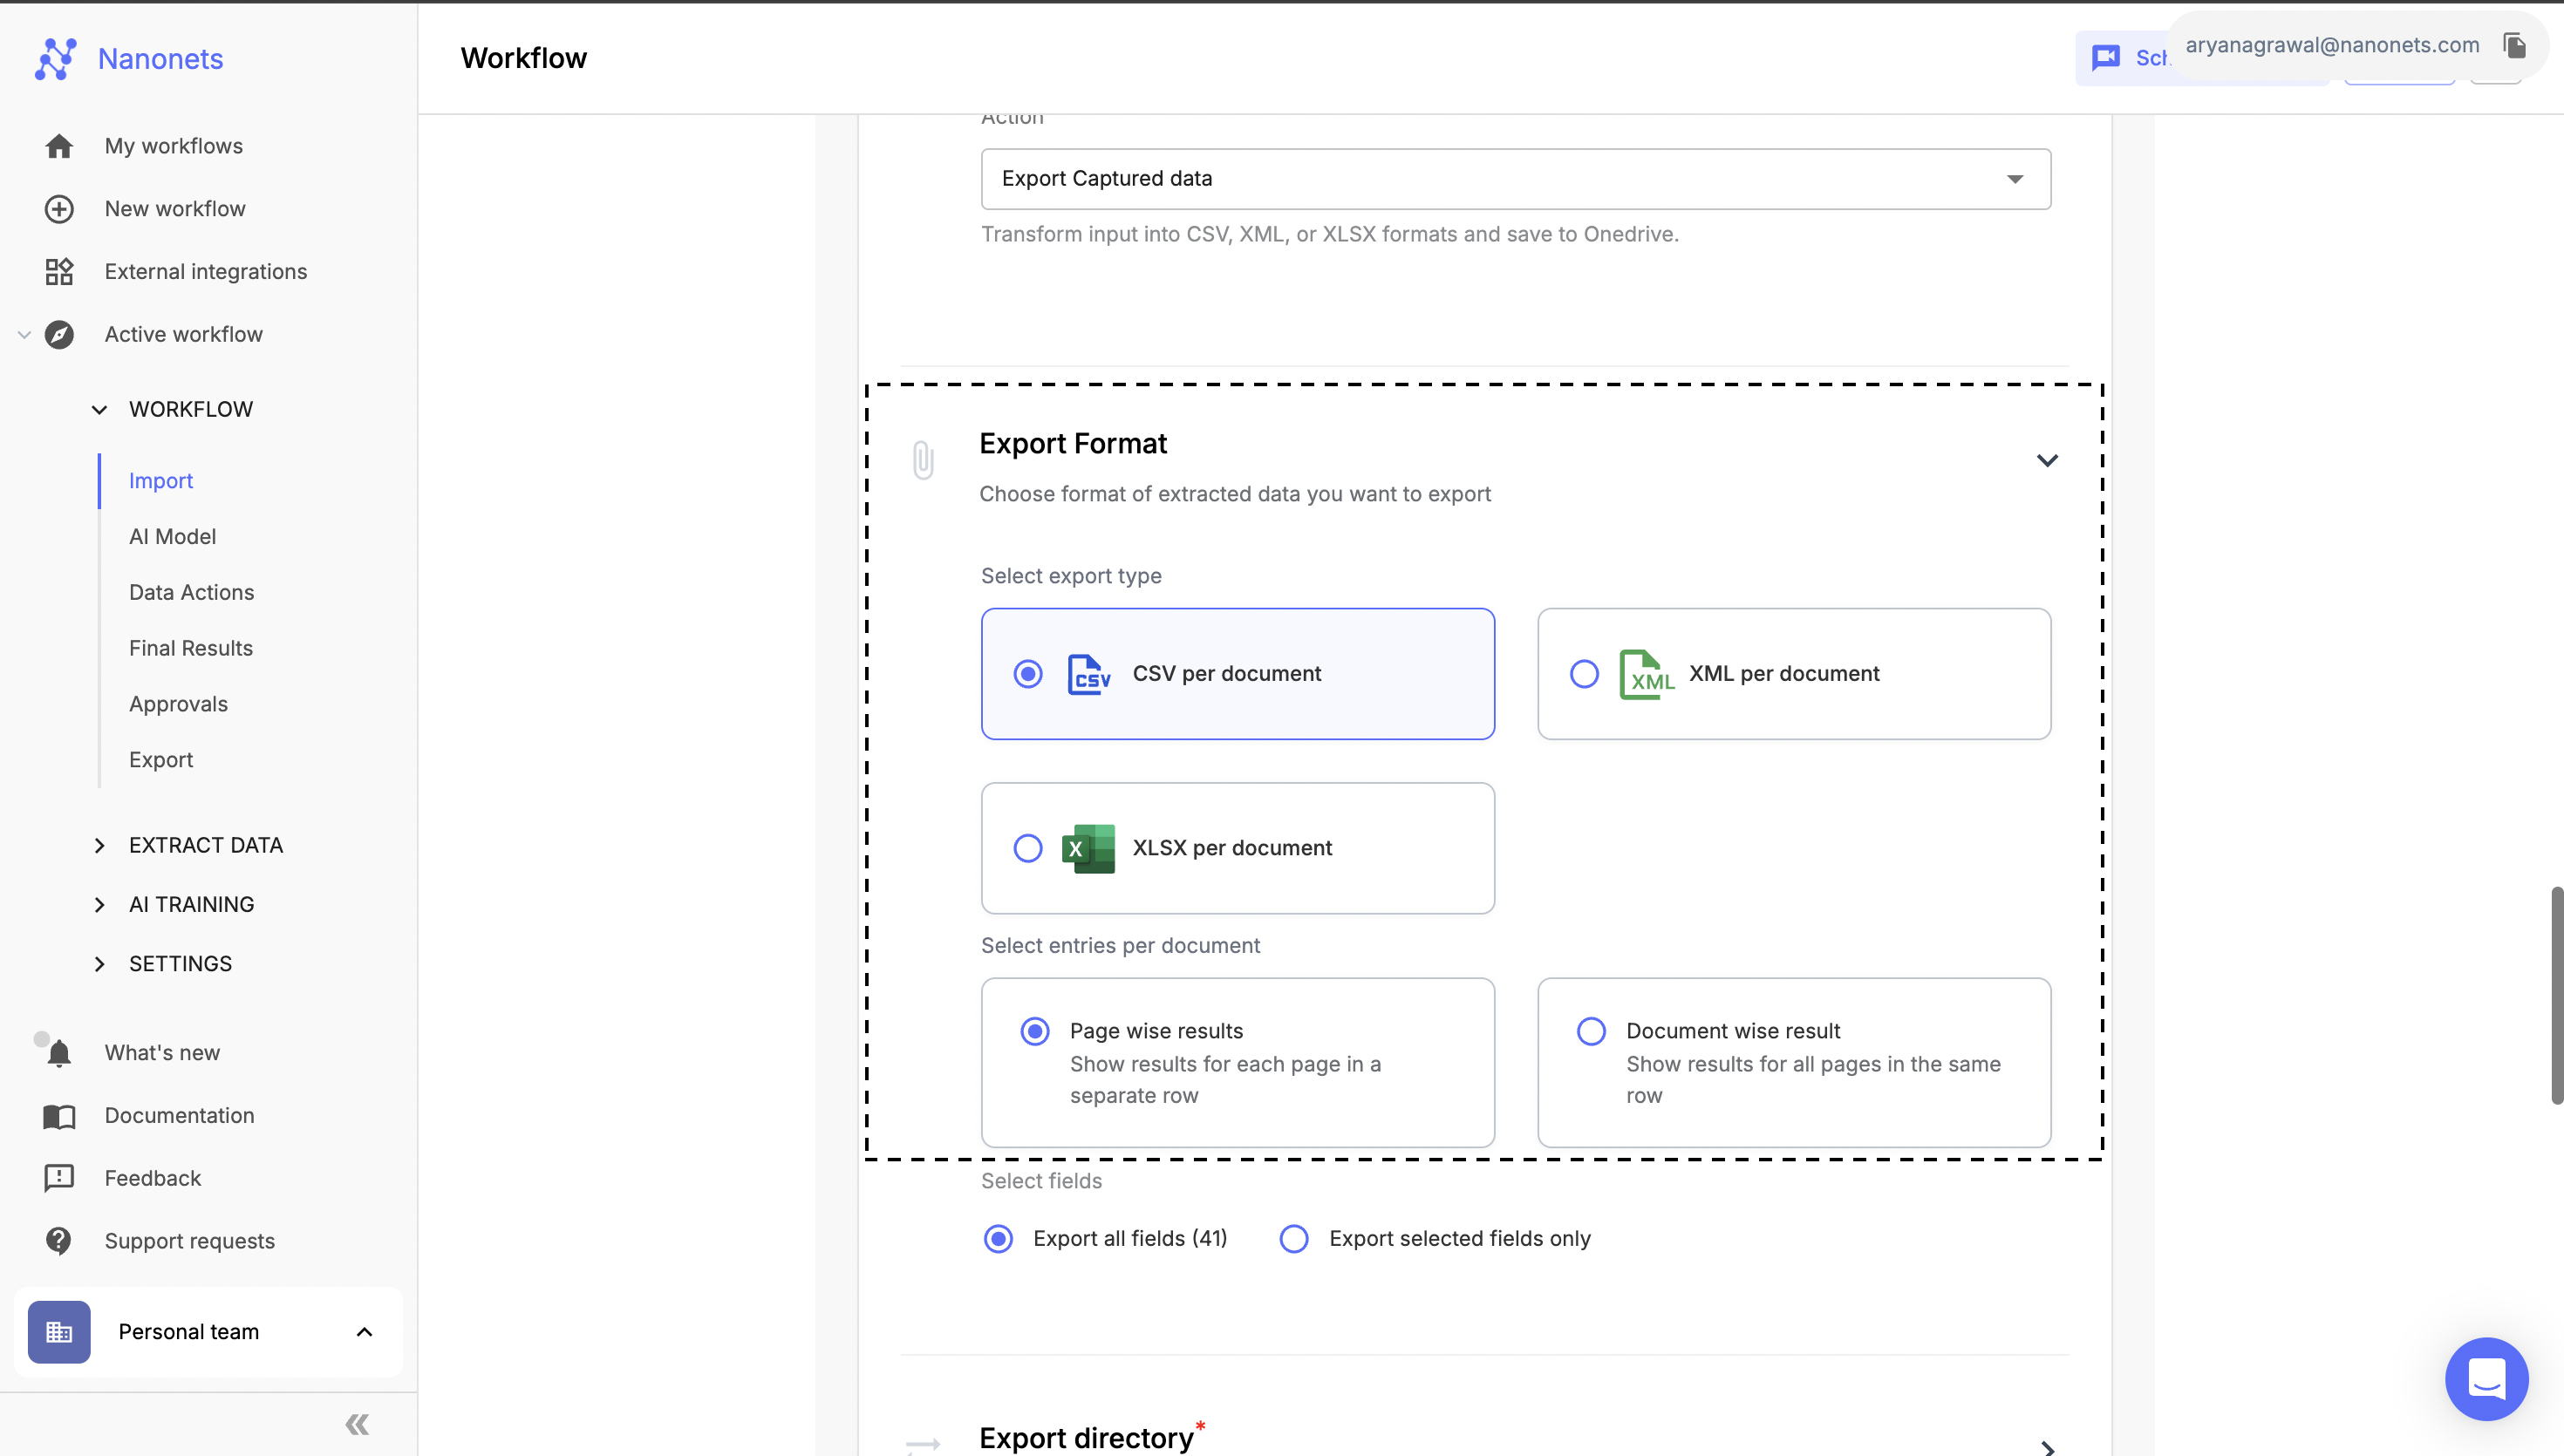Viewport: 2564px width, 1456px height.
Task: Click the paperclip icon beside Export Format
Action: click(923, 460)
